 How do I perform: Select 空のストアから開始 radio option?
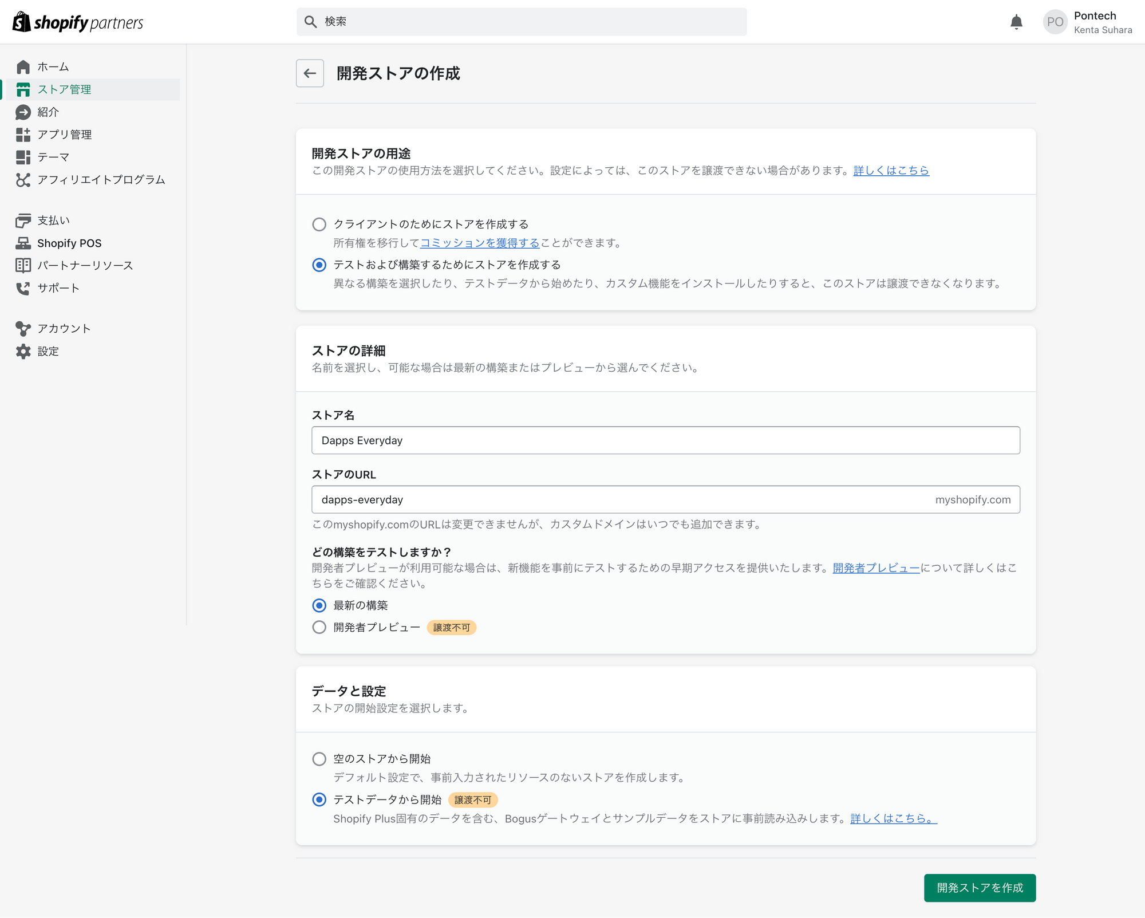pyautogui.click(x=319, y=759)
